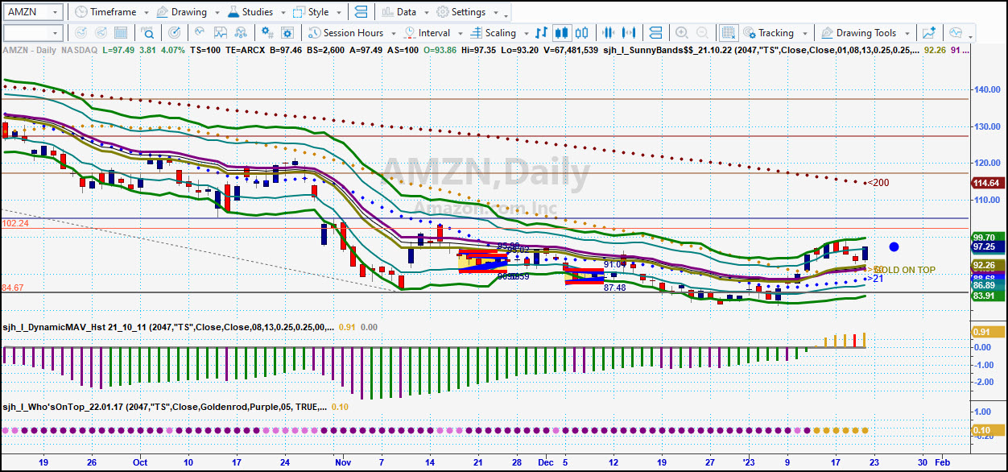Click the greyed clock-arrow icon at row start
1008x472 pixels.
[x=80, y=33]
